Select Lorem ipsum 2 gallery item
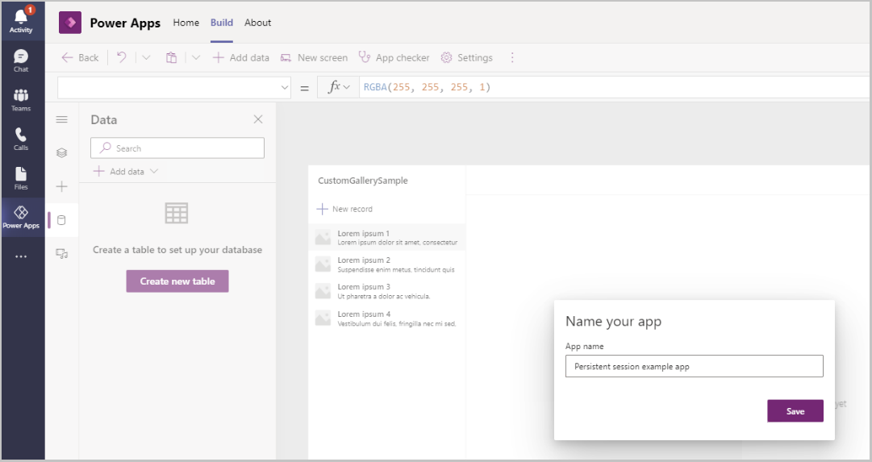Image resolution: width=872 pixels, height=462 pixels. [x=387, y=264]
